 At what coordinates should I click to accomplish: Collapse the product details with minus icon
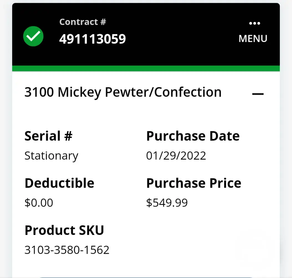click(258, 94)
